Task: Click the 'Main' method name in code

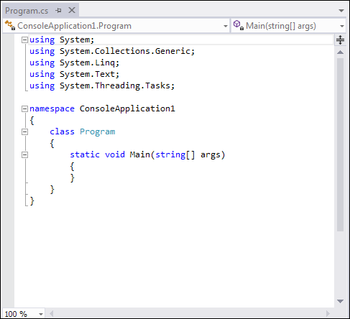Action: [140, 154]
